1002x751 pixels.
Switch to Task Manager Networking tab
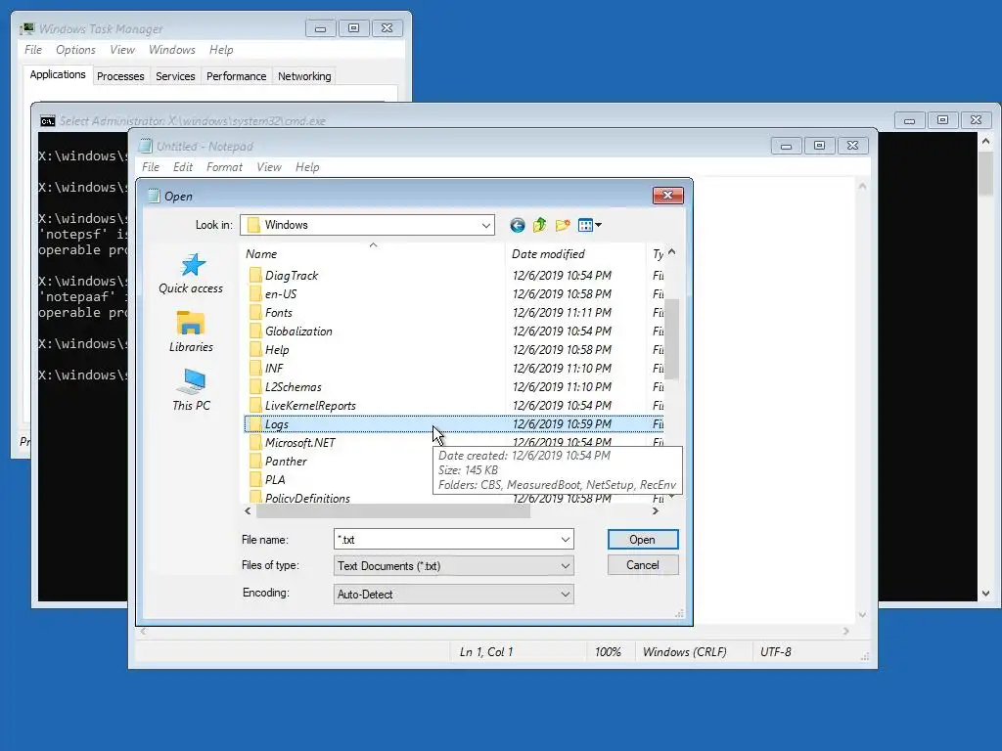click(x=304, y=76)
